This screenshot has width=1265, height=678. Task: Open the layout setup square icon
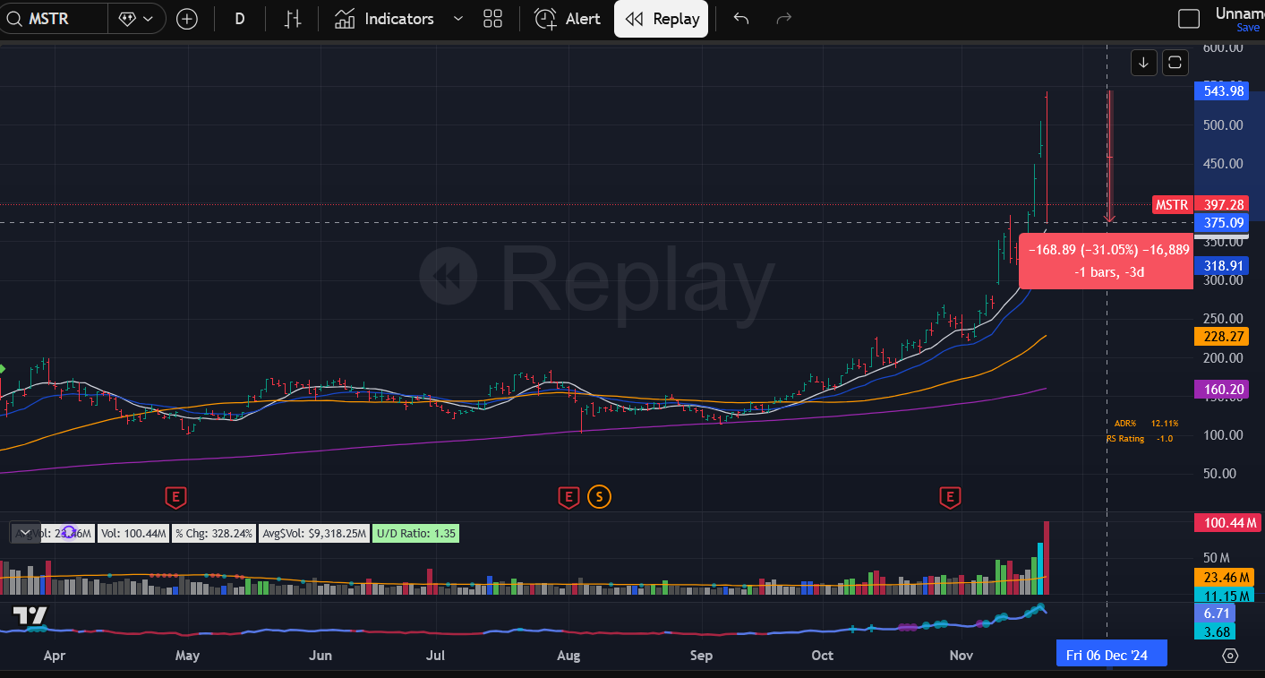[1189, 19]
